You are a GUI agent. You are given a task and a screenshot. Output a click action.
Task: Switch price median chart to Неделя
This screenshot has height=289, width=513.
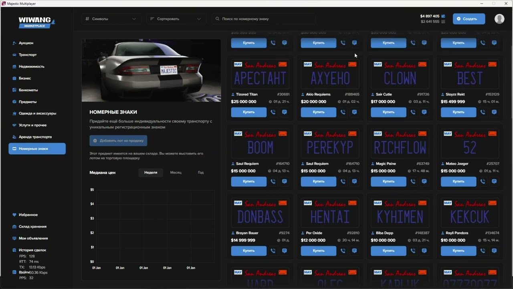click(151, 173)
